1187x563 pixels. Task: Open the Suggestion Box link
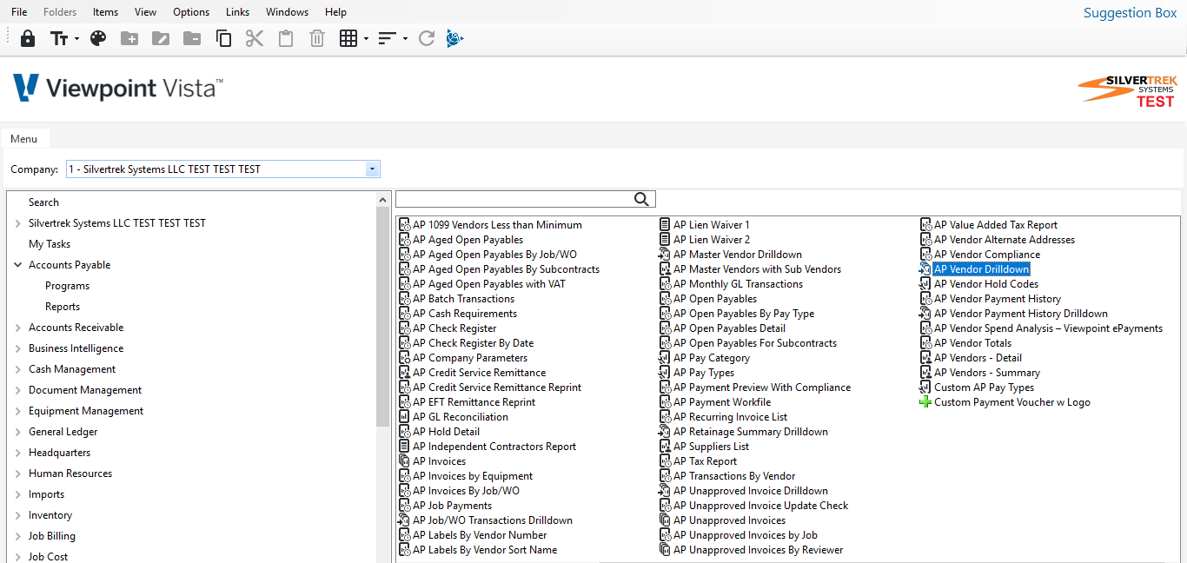[x=1130, y=12]
